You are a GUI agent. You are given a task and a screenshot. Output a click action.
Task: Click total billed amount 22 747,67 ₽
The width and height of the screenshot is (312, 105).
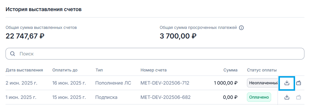coord(25,36)
